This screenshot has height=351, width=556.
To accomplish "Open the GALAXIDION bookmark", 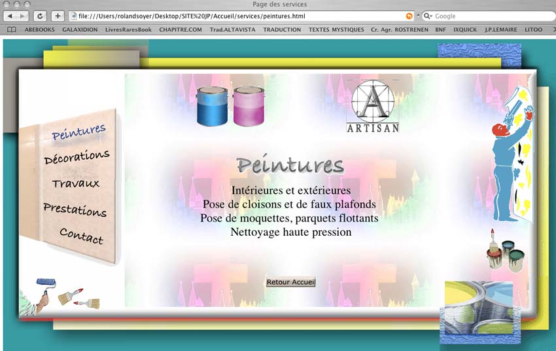I will click(x=80, y=30).
